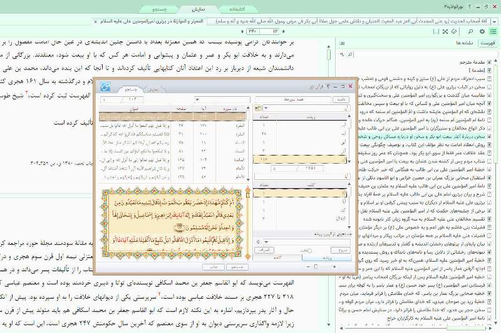Click the انصراف cancel button
This screenshot has width=501, height=333.
tap(264, 250)
